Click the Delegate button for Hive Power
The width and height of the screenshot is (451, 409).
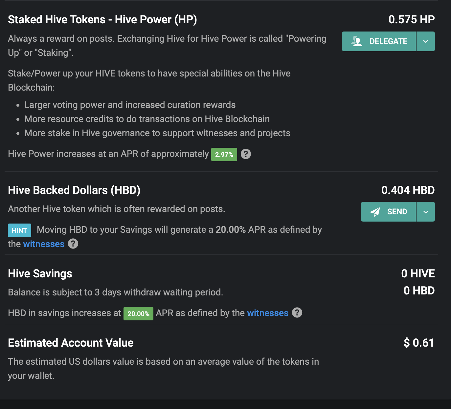379,41
